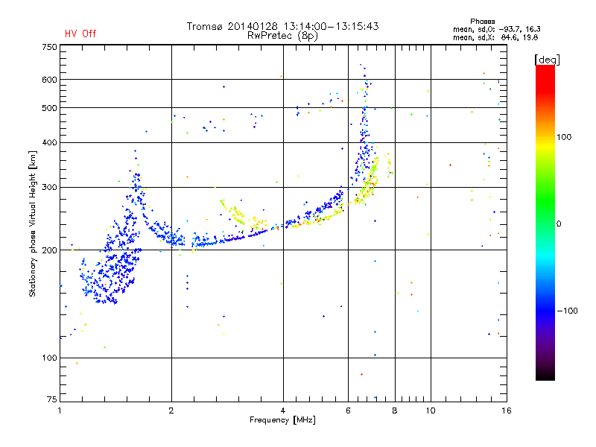Click the red 'HV Off' status text

pos(80,34)
